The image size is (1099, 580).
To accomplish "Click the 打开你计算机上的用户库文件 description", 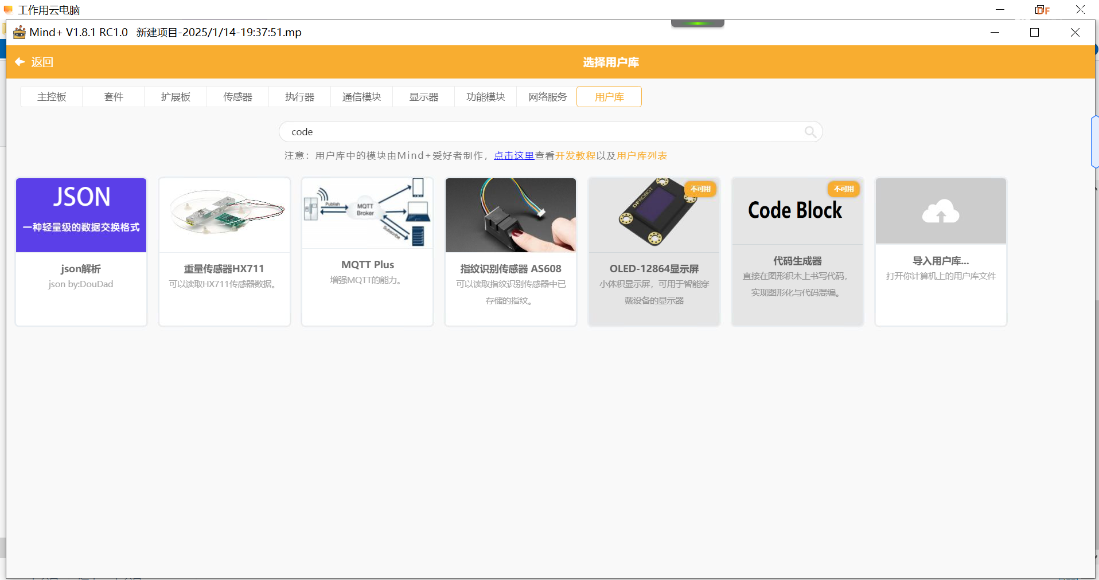I will (941, 276).
